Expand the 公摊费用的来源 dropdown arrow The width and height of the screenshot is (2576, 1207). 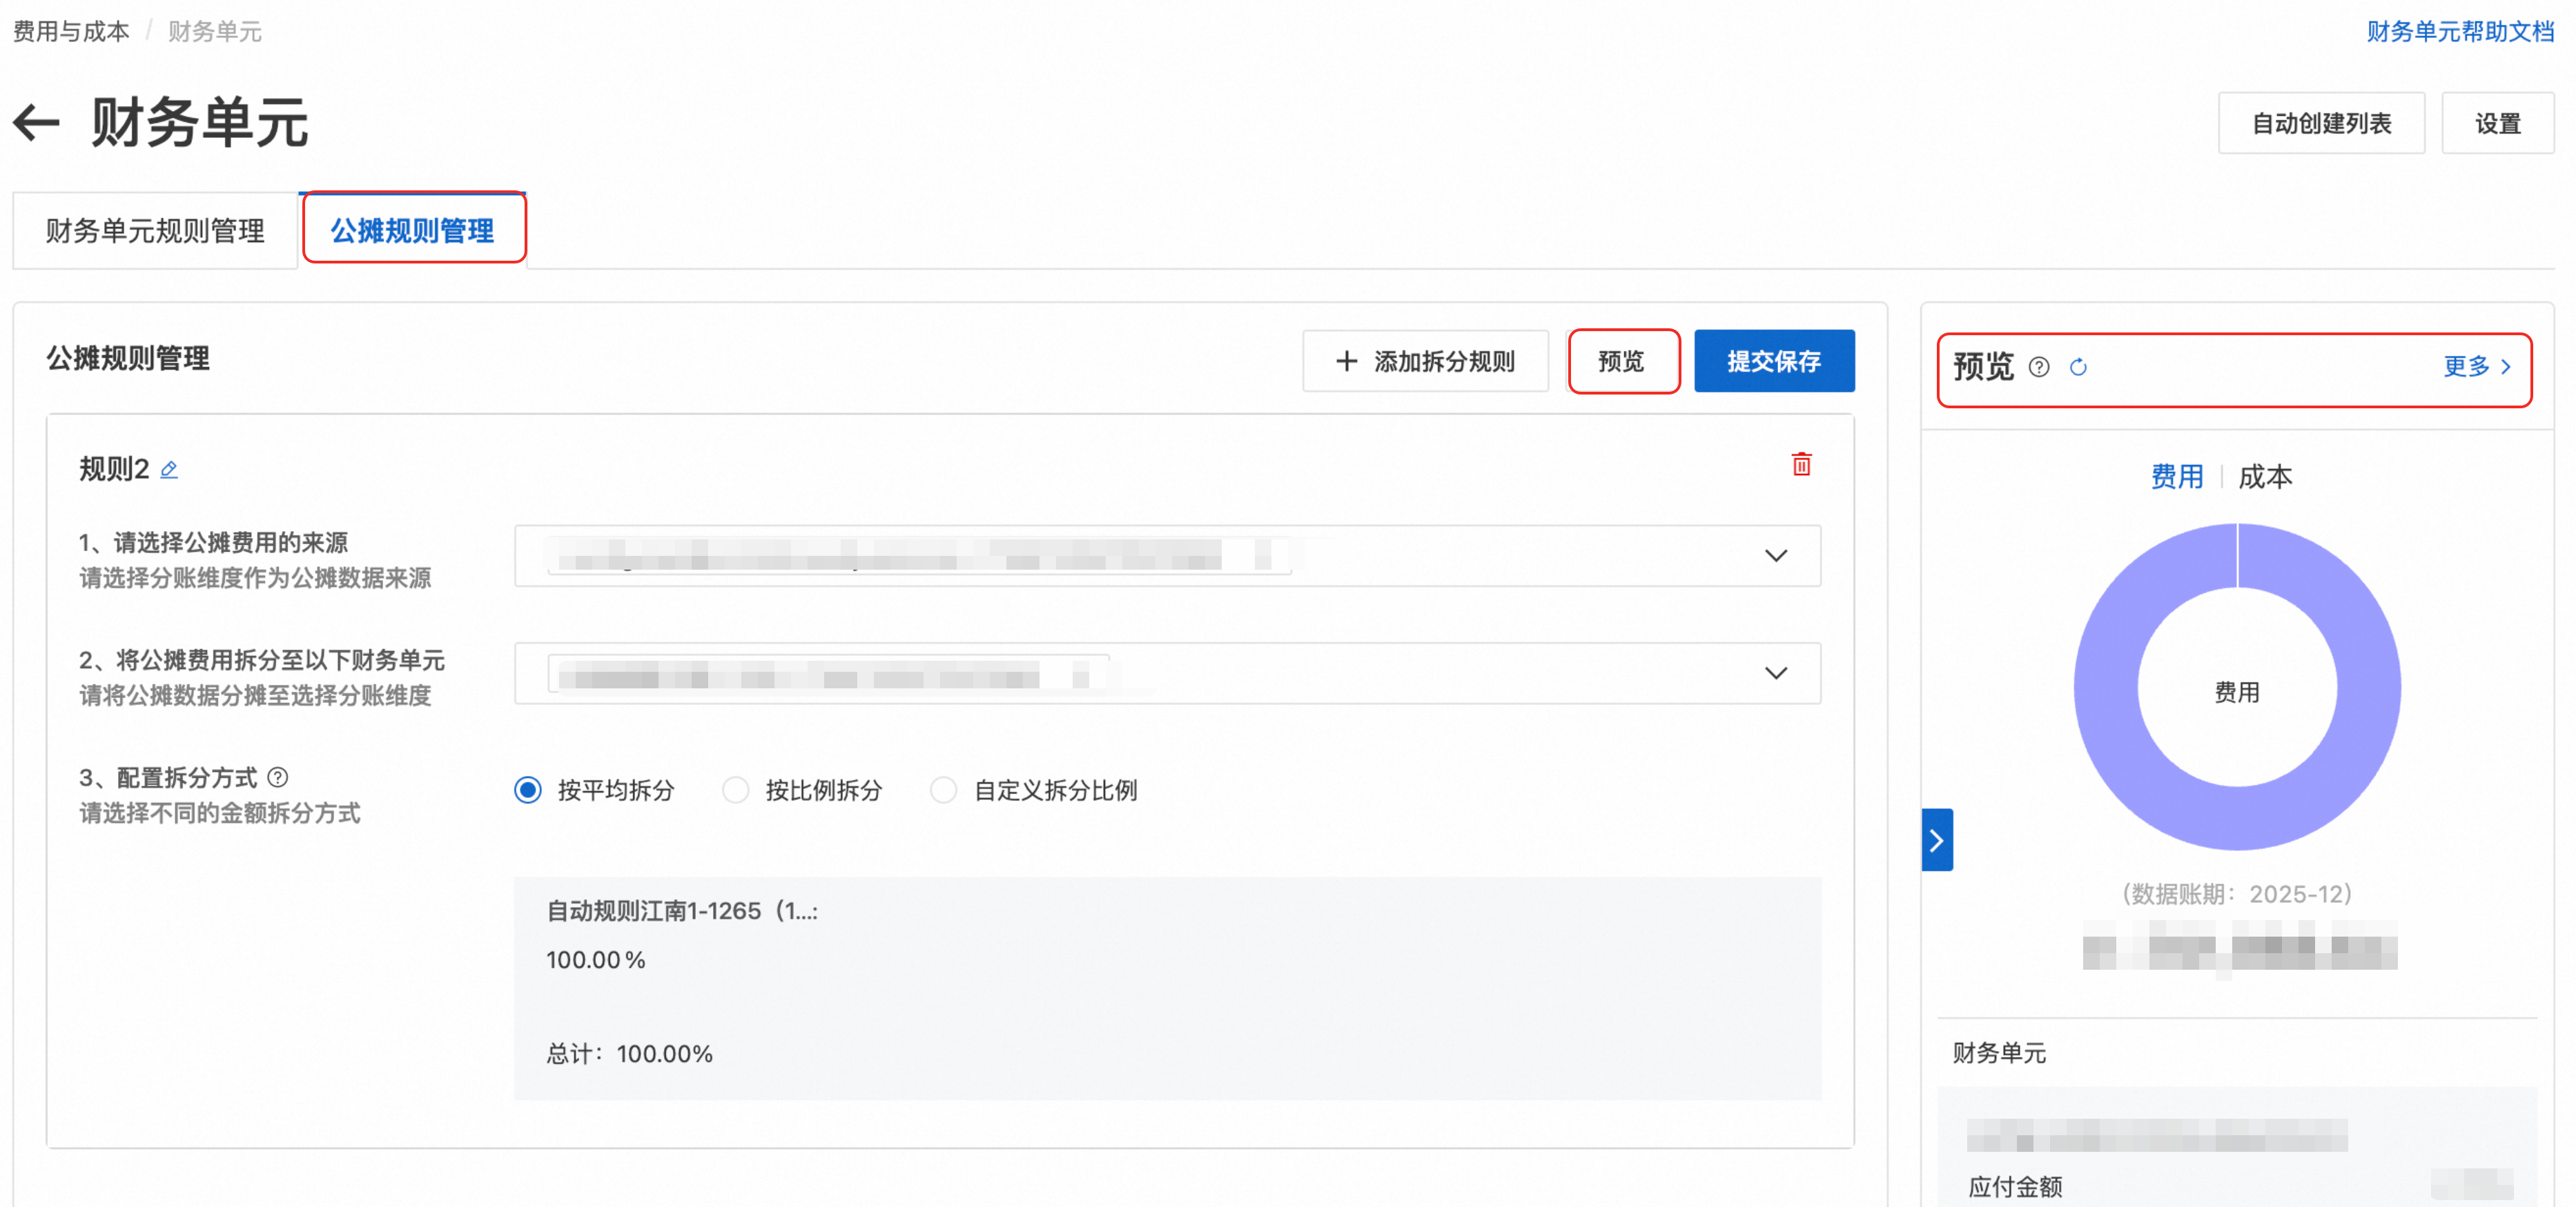tap(1775, 555)
